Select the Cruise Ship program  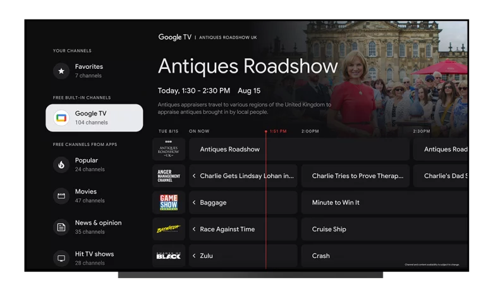point(384,229)
